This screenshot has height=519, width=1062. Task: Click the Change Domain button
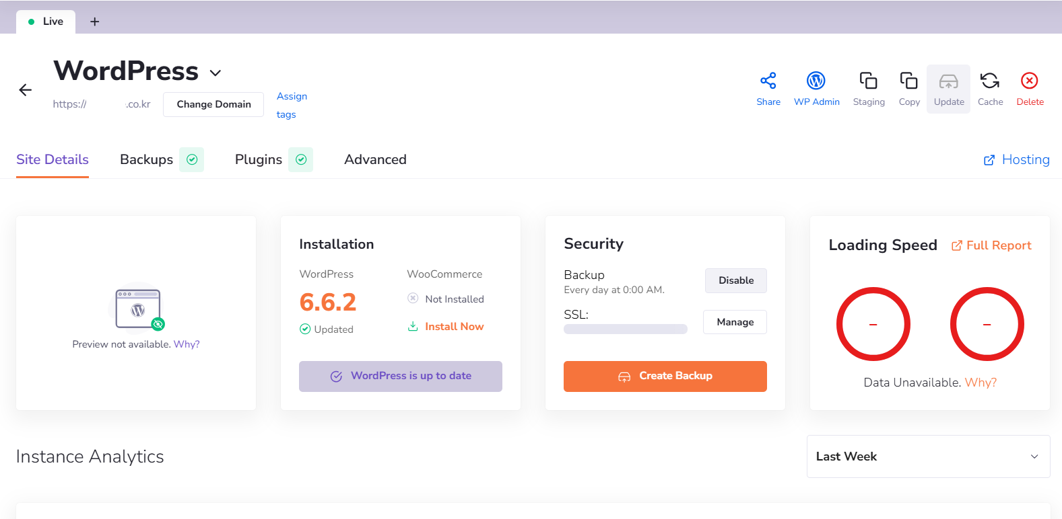(x=213, y=104)
